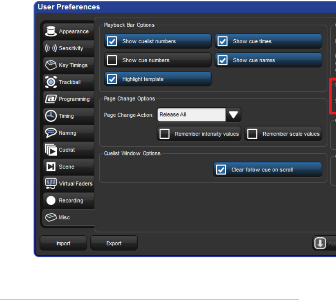Click the Scene icon

pyautogui.click(x=51, y=167)
